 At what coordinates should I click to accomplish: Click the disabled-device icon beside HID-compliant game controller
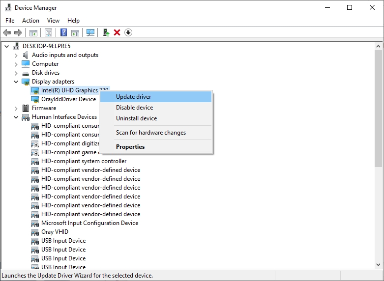[35, 153]
